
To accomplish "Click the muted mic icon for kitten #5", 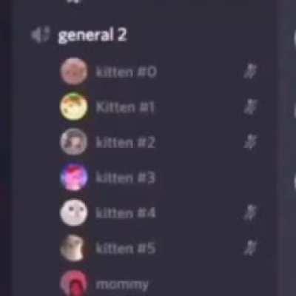I will [250, 248].
